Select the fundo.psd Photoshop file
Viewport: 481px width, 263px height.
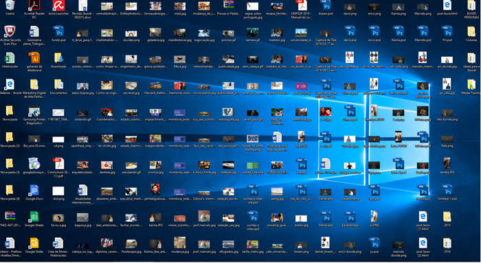click(x=58, y=32)
